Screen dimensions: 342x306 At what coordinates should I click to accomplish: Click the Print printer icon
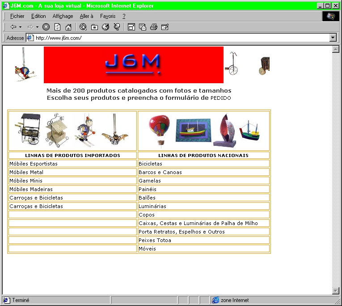pos(154,27)
